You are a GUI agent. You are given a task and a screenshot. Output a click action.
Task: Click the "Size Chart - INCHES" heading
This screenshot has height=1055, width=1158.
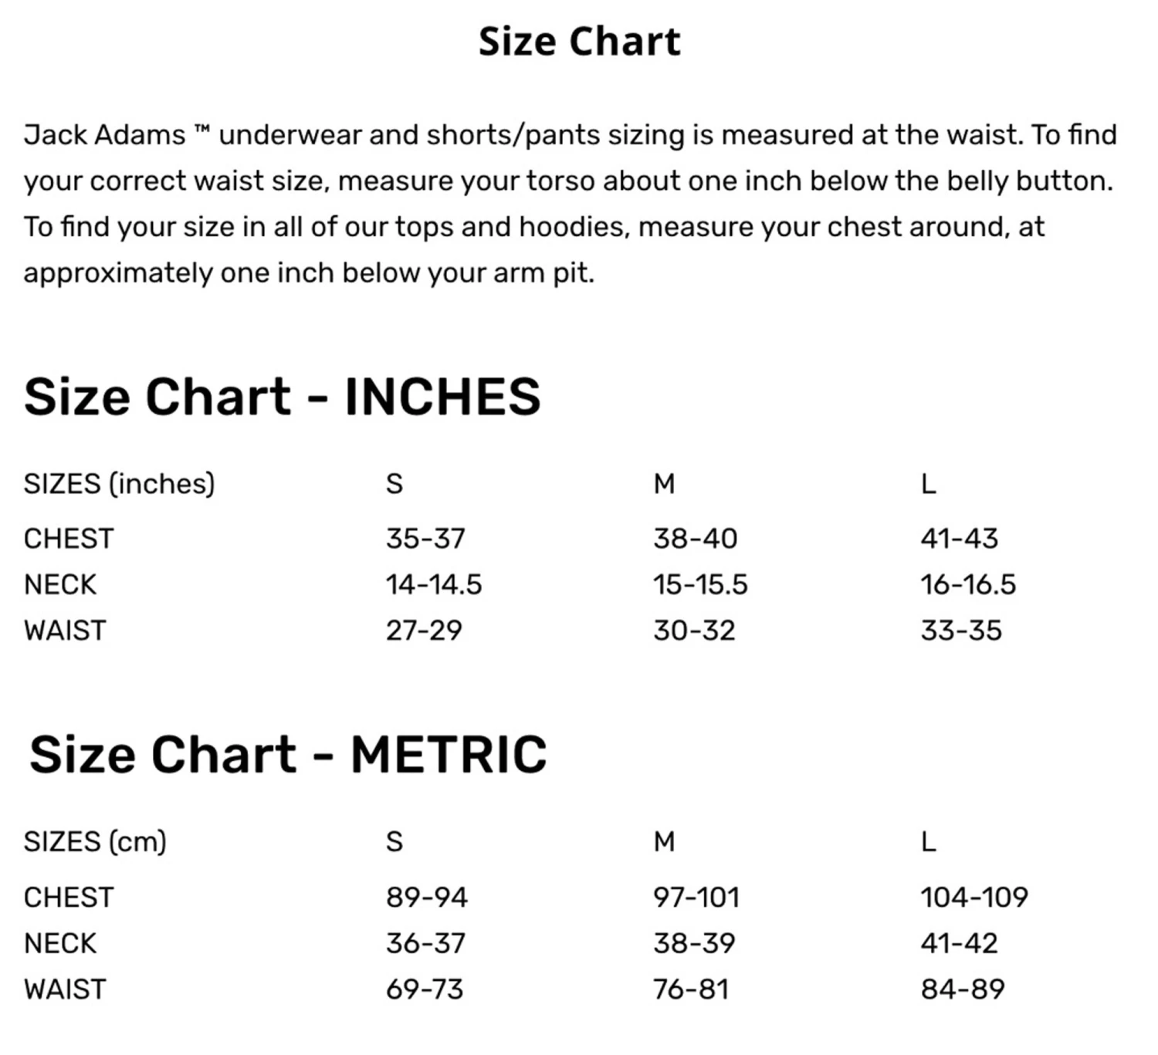tap(282, 397)
